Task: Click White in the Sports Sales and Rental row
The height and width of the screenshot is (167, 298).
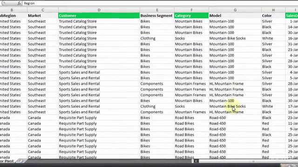Action: coord(267,106)
